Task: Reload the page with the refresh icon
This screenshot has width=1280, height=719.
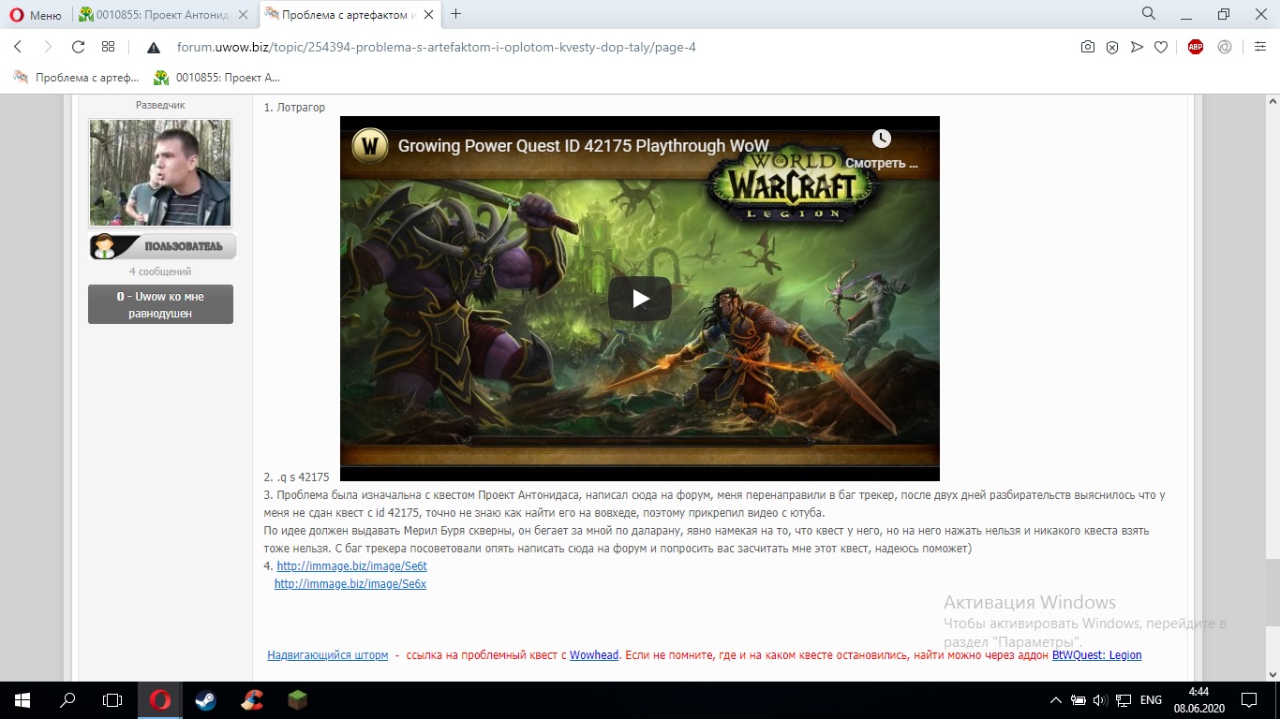Action: (78, 47)
